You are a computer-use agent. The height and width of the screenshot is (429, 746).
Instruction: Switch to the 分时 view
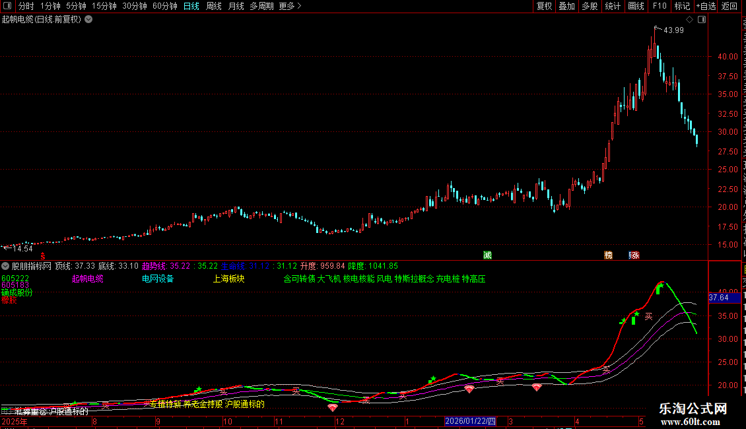26,6
